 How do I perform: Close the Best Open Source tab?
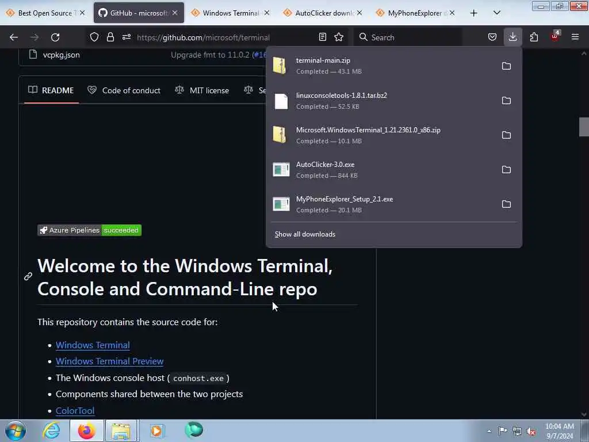[82, 13]
